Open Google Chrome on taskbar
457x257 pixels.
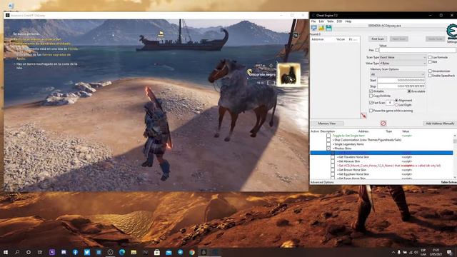tap(192, 252)
